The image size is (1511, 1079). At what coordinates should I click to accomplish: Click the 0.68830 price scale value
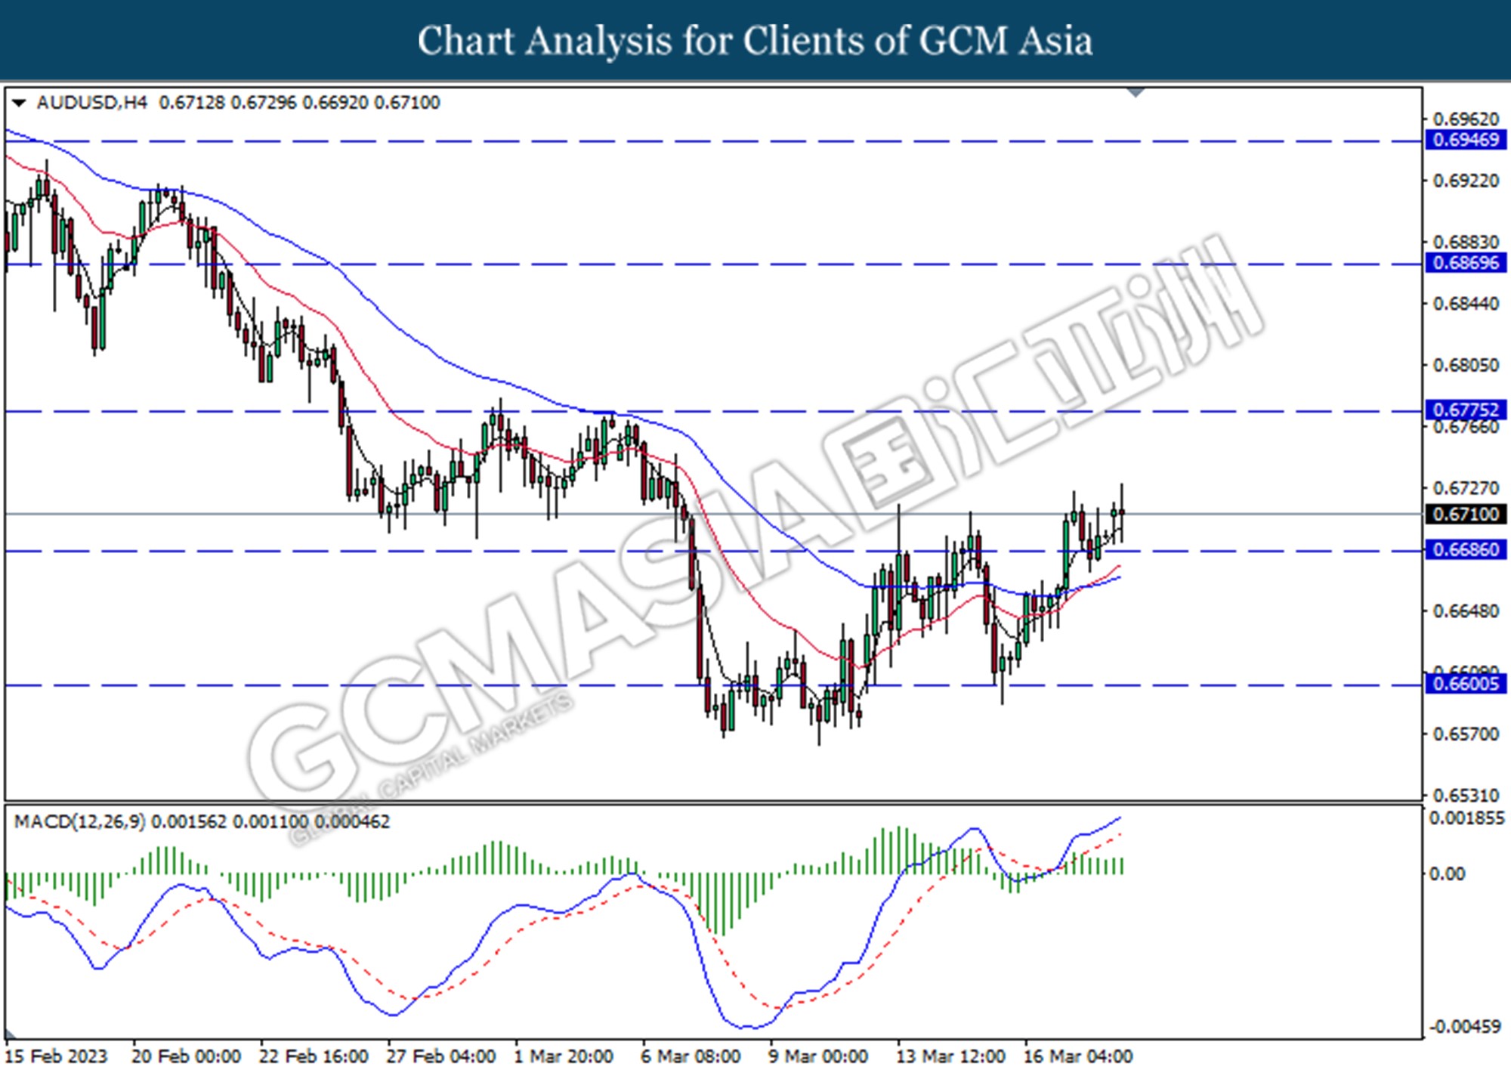tap(1466, 242)
